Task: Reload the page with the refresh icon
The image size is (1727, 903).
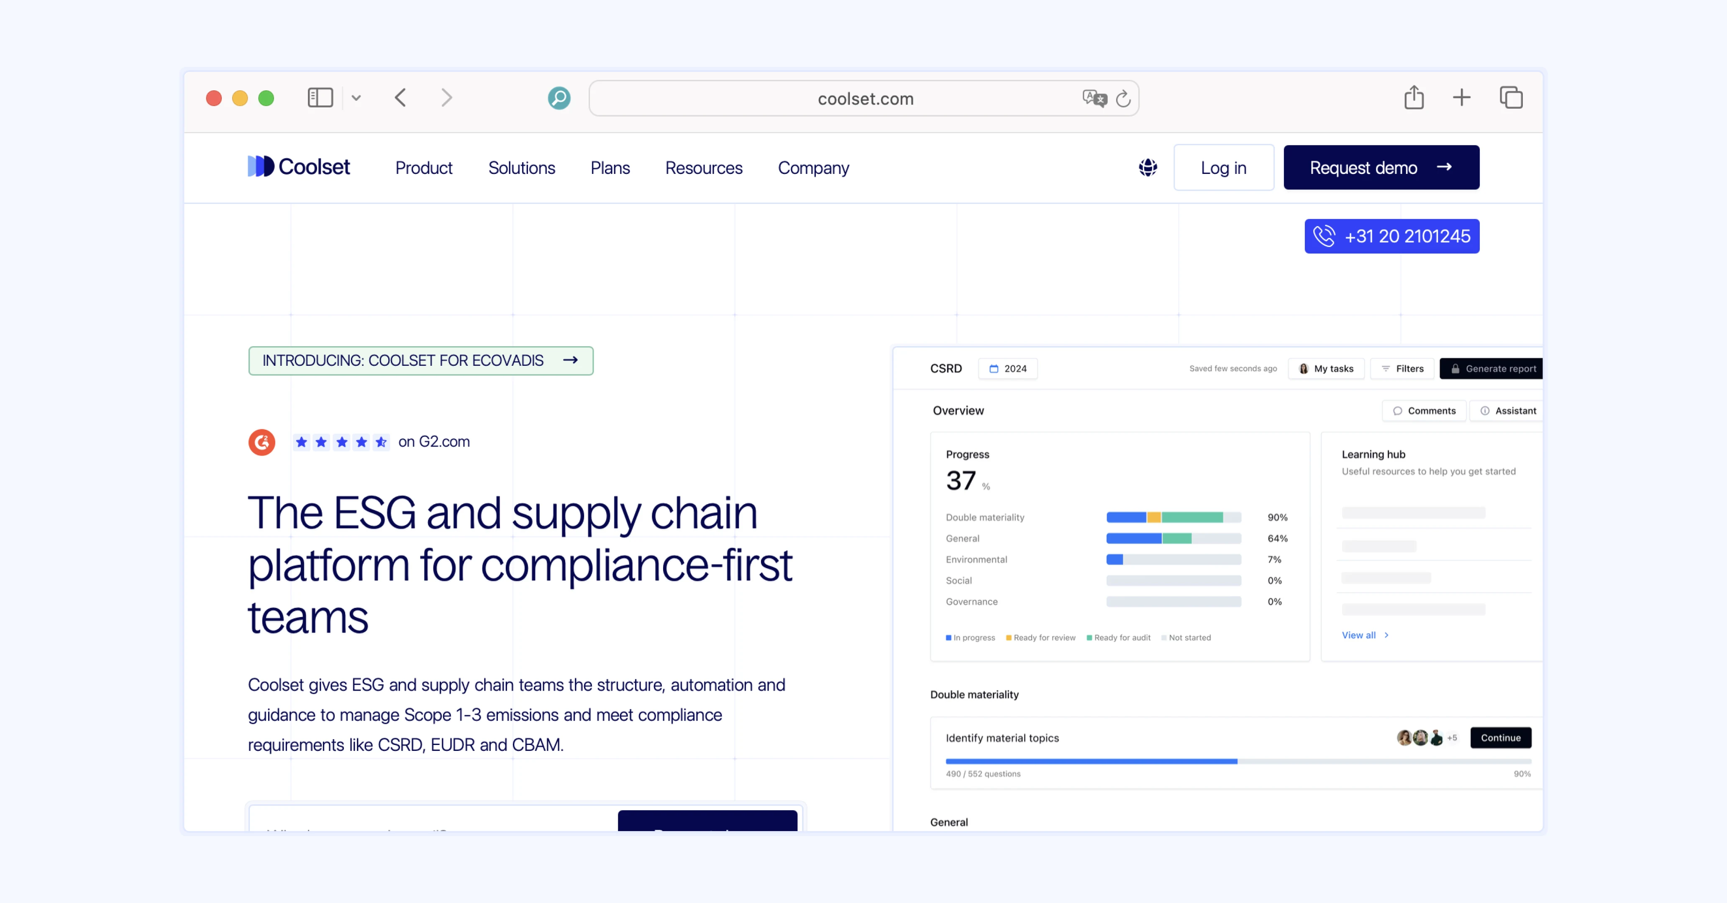Action: tap(1123, 99)
